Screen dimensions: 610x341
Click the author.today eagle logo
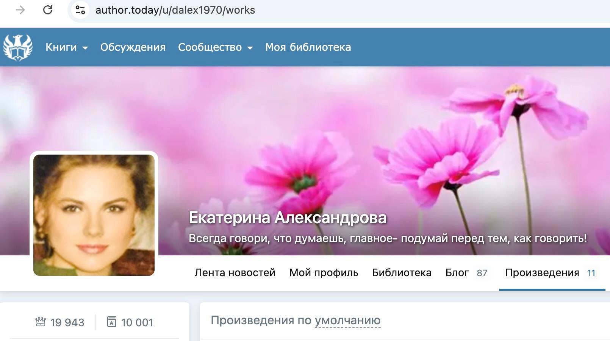(17, 47)
